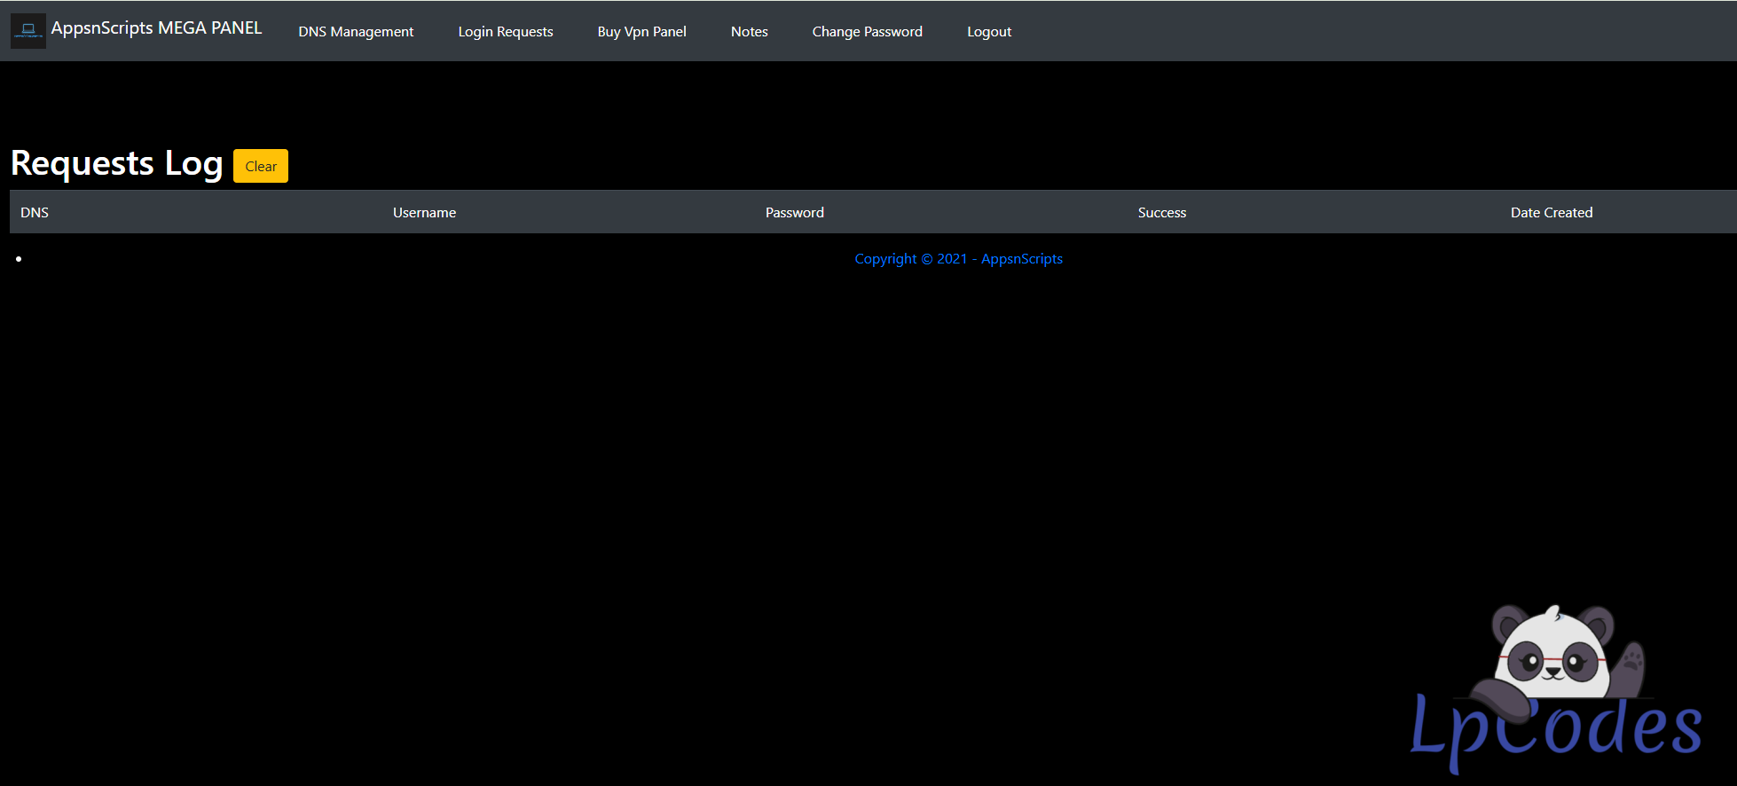Go to Login Requests
Image resolution: width=1737 pixels, height=786 pixels.
coord(505,32)
